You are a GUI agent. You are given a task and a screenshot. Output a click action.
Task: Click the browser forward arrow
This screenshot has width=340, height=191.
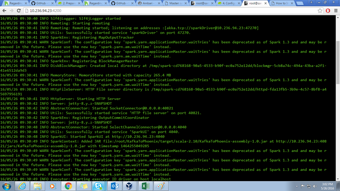point(12,11)
